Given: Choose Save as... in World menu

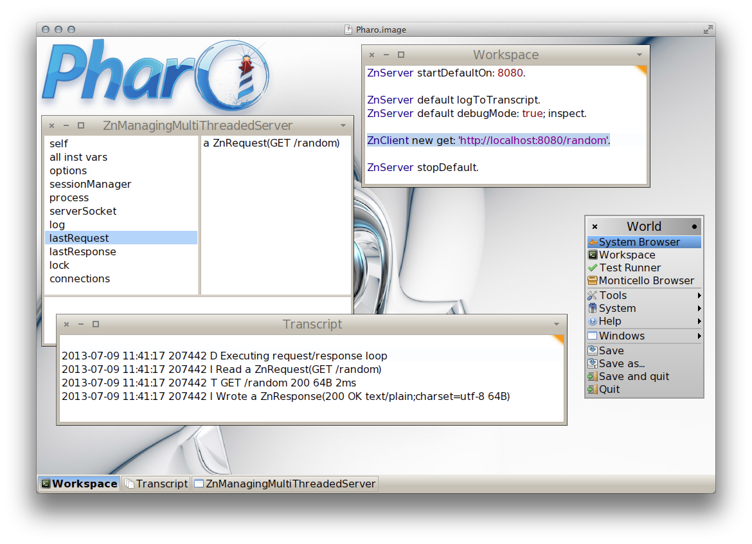Looking at the screenshot, I should pyautogui.click(x=644, y=363).
